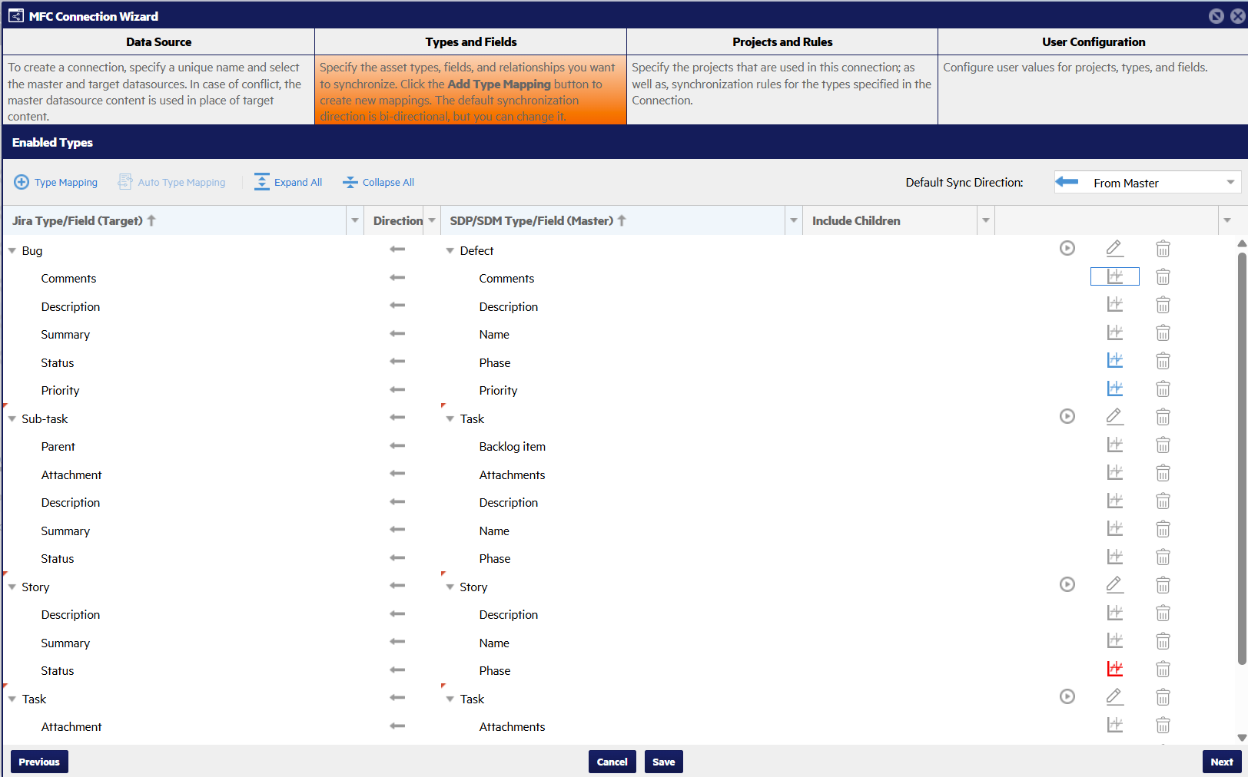Open value mapping for Bug Status field
1248x777 pixels.
coord(1114,361)
